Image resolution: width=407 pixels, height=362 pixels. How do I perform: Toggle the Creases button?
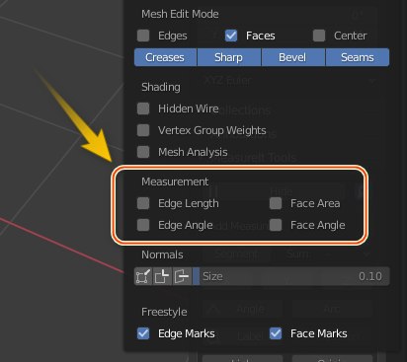tap(165, 57)
